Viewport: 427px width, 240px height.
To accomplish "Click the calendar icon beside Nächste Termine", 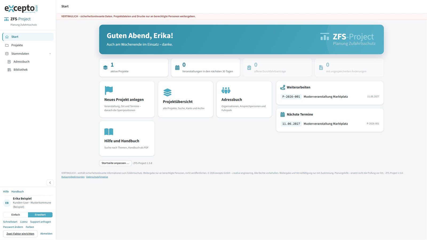I will pyautogui.click(x=282, y=114).
